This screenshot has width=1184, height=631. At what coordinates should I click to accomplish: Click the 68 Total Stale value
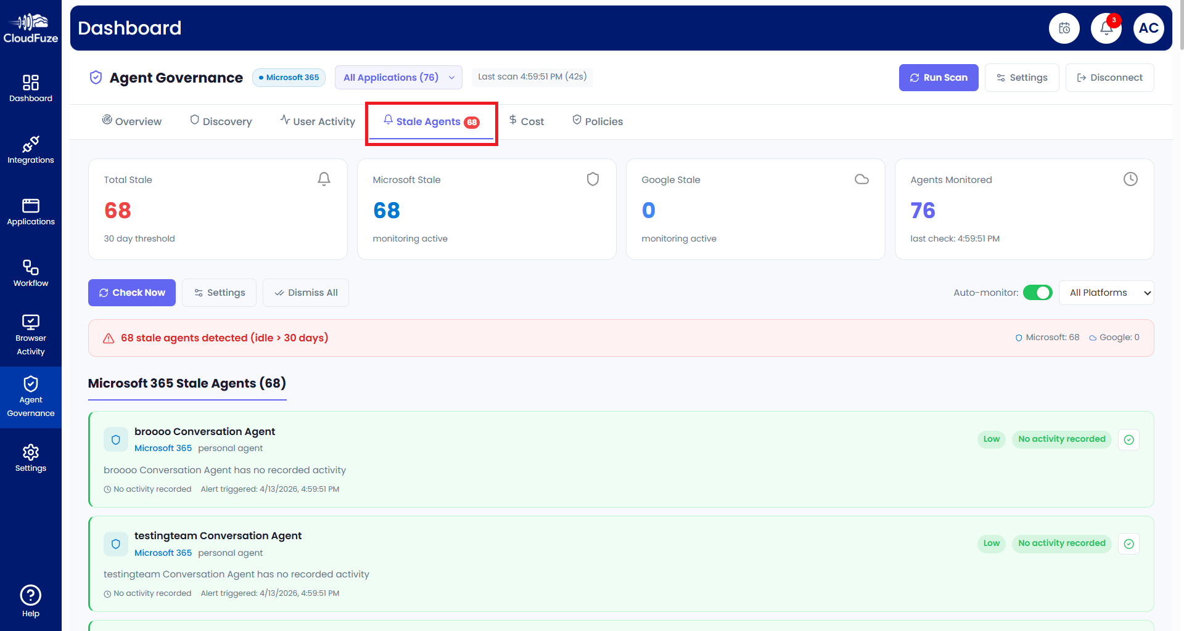pos(118,211)
